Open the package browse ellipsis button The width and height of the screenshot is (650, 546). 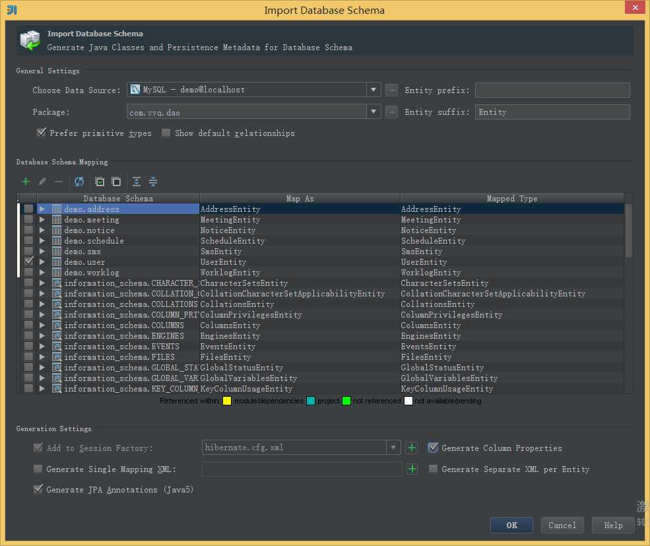[x=391, y=112]
